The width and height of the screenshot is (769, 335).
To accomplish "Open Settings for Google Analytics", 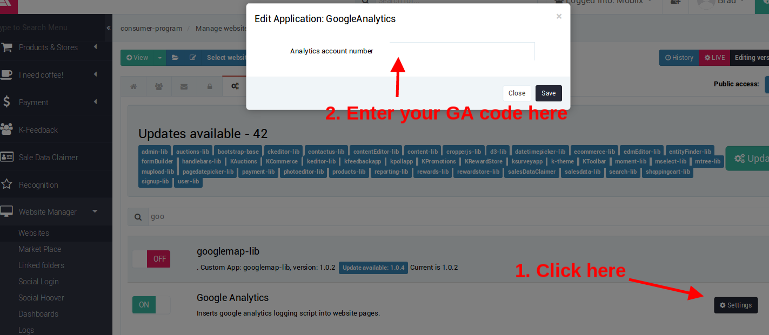I will point(735,305).
